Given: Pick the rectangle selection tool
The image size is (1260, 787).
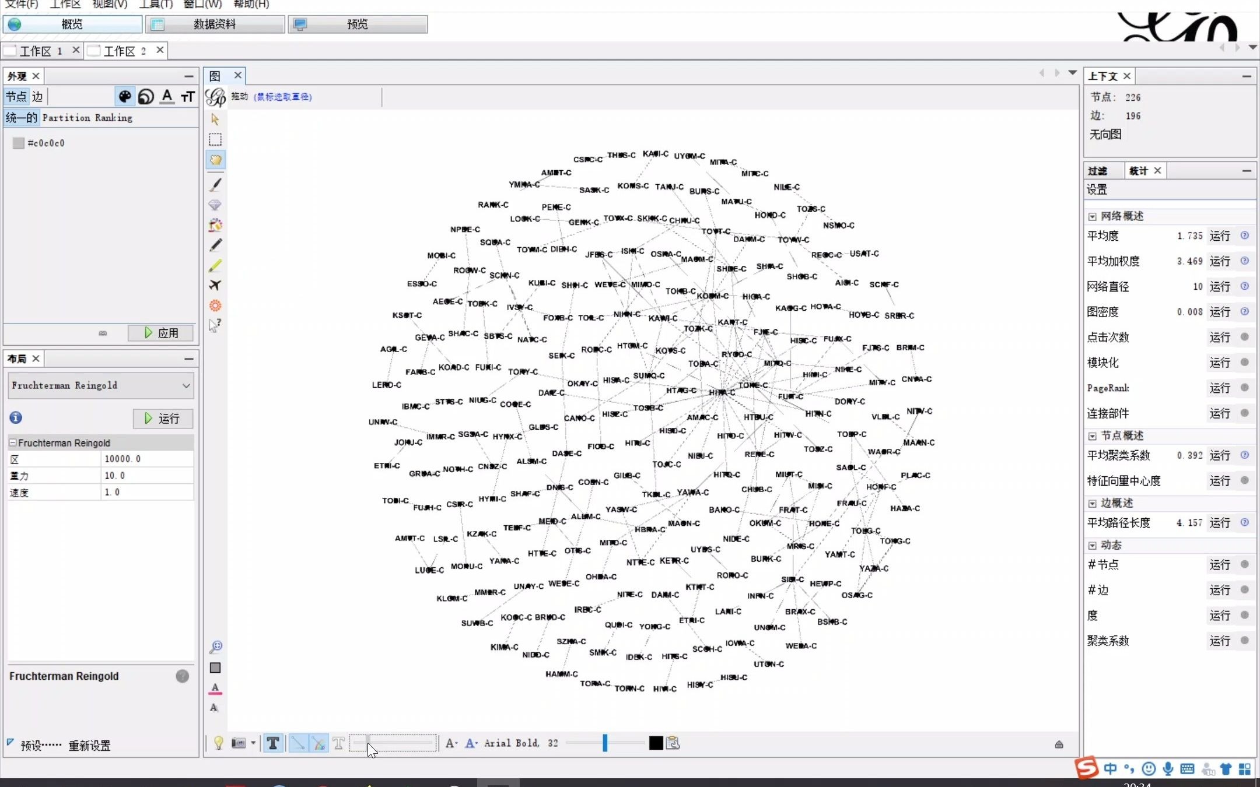Looking at the screenshot, I should pos(215,139).
